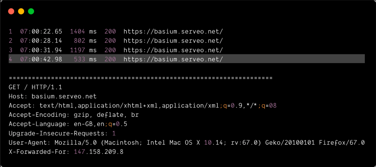Select request row 1 at 07:00:22.65
The width and height of the screenshot is (376, 167).
pos(116,31)
